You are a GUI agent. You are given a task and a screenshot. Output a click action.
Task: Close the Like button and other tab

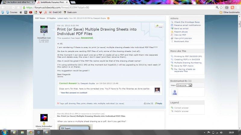(x=33, y=2)
